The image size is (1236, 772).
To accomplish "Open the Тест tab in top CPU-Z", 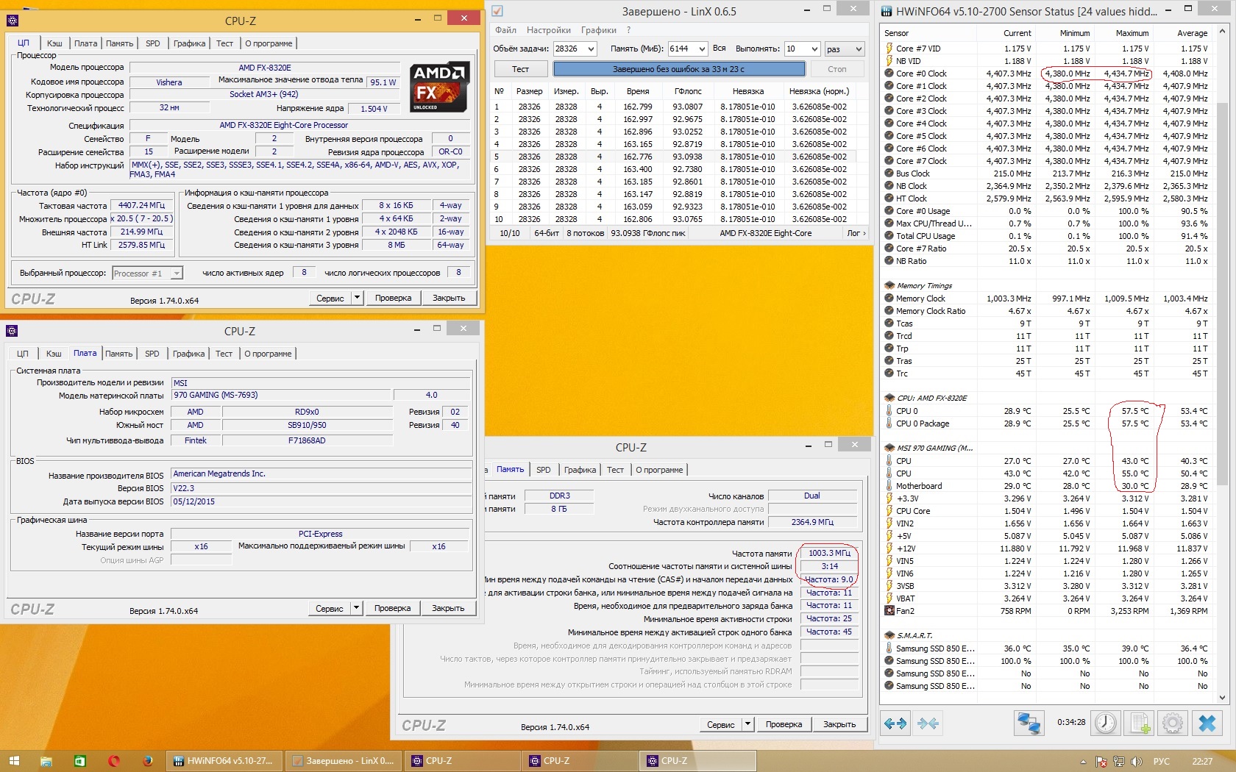I will (224, 43).
